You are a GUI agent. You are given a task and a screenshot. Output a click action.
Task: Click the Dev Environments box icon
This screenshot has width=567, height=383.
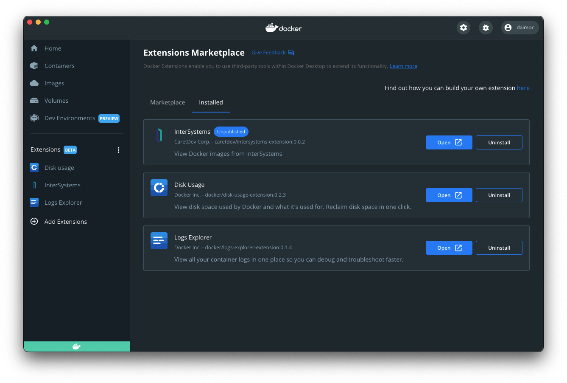point(34,118)
